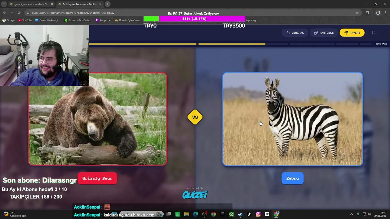Open the volume control tray icon
The height and width of the screenshot is (219, 390).
point(369,214)
